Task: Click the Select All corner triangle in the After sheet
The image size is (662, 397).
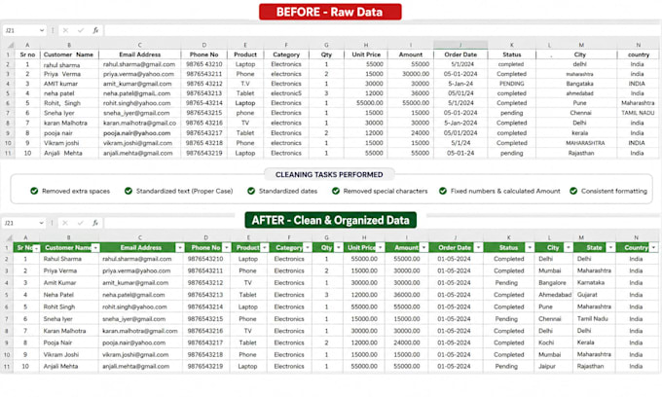Action: pyautogui.click(x=10, y=237)
